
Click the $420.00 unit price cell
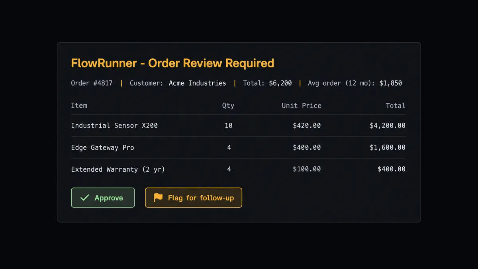tap(307, 126)
